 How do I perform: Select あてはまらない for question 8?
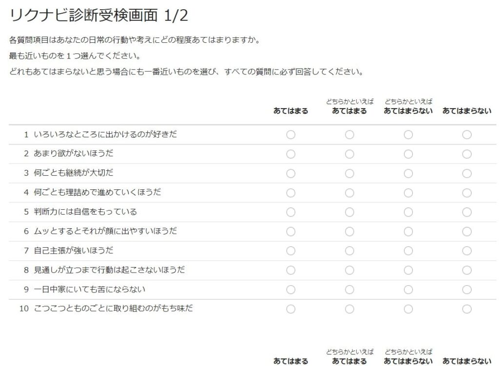pos(467,271)
